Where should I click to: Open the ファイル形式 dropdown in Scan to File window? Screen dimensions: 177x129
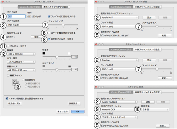tap(24, 25)
